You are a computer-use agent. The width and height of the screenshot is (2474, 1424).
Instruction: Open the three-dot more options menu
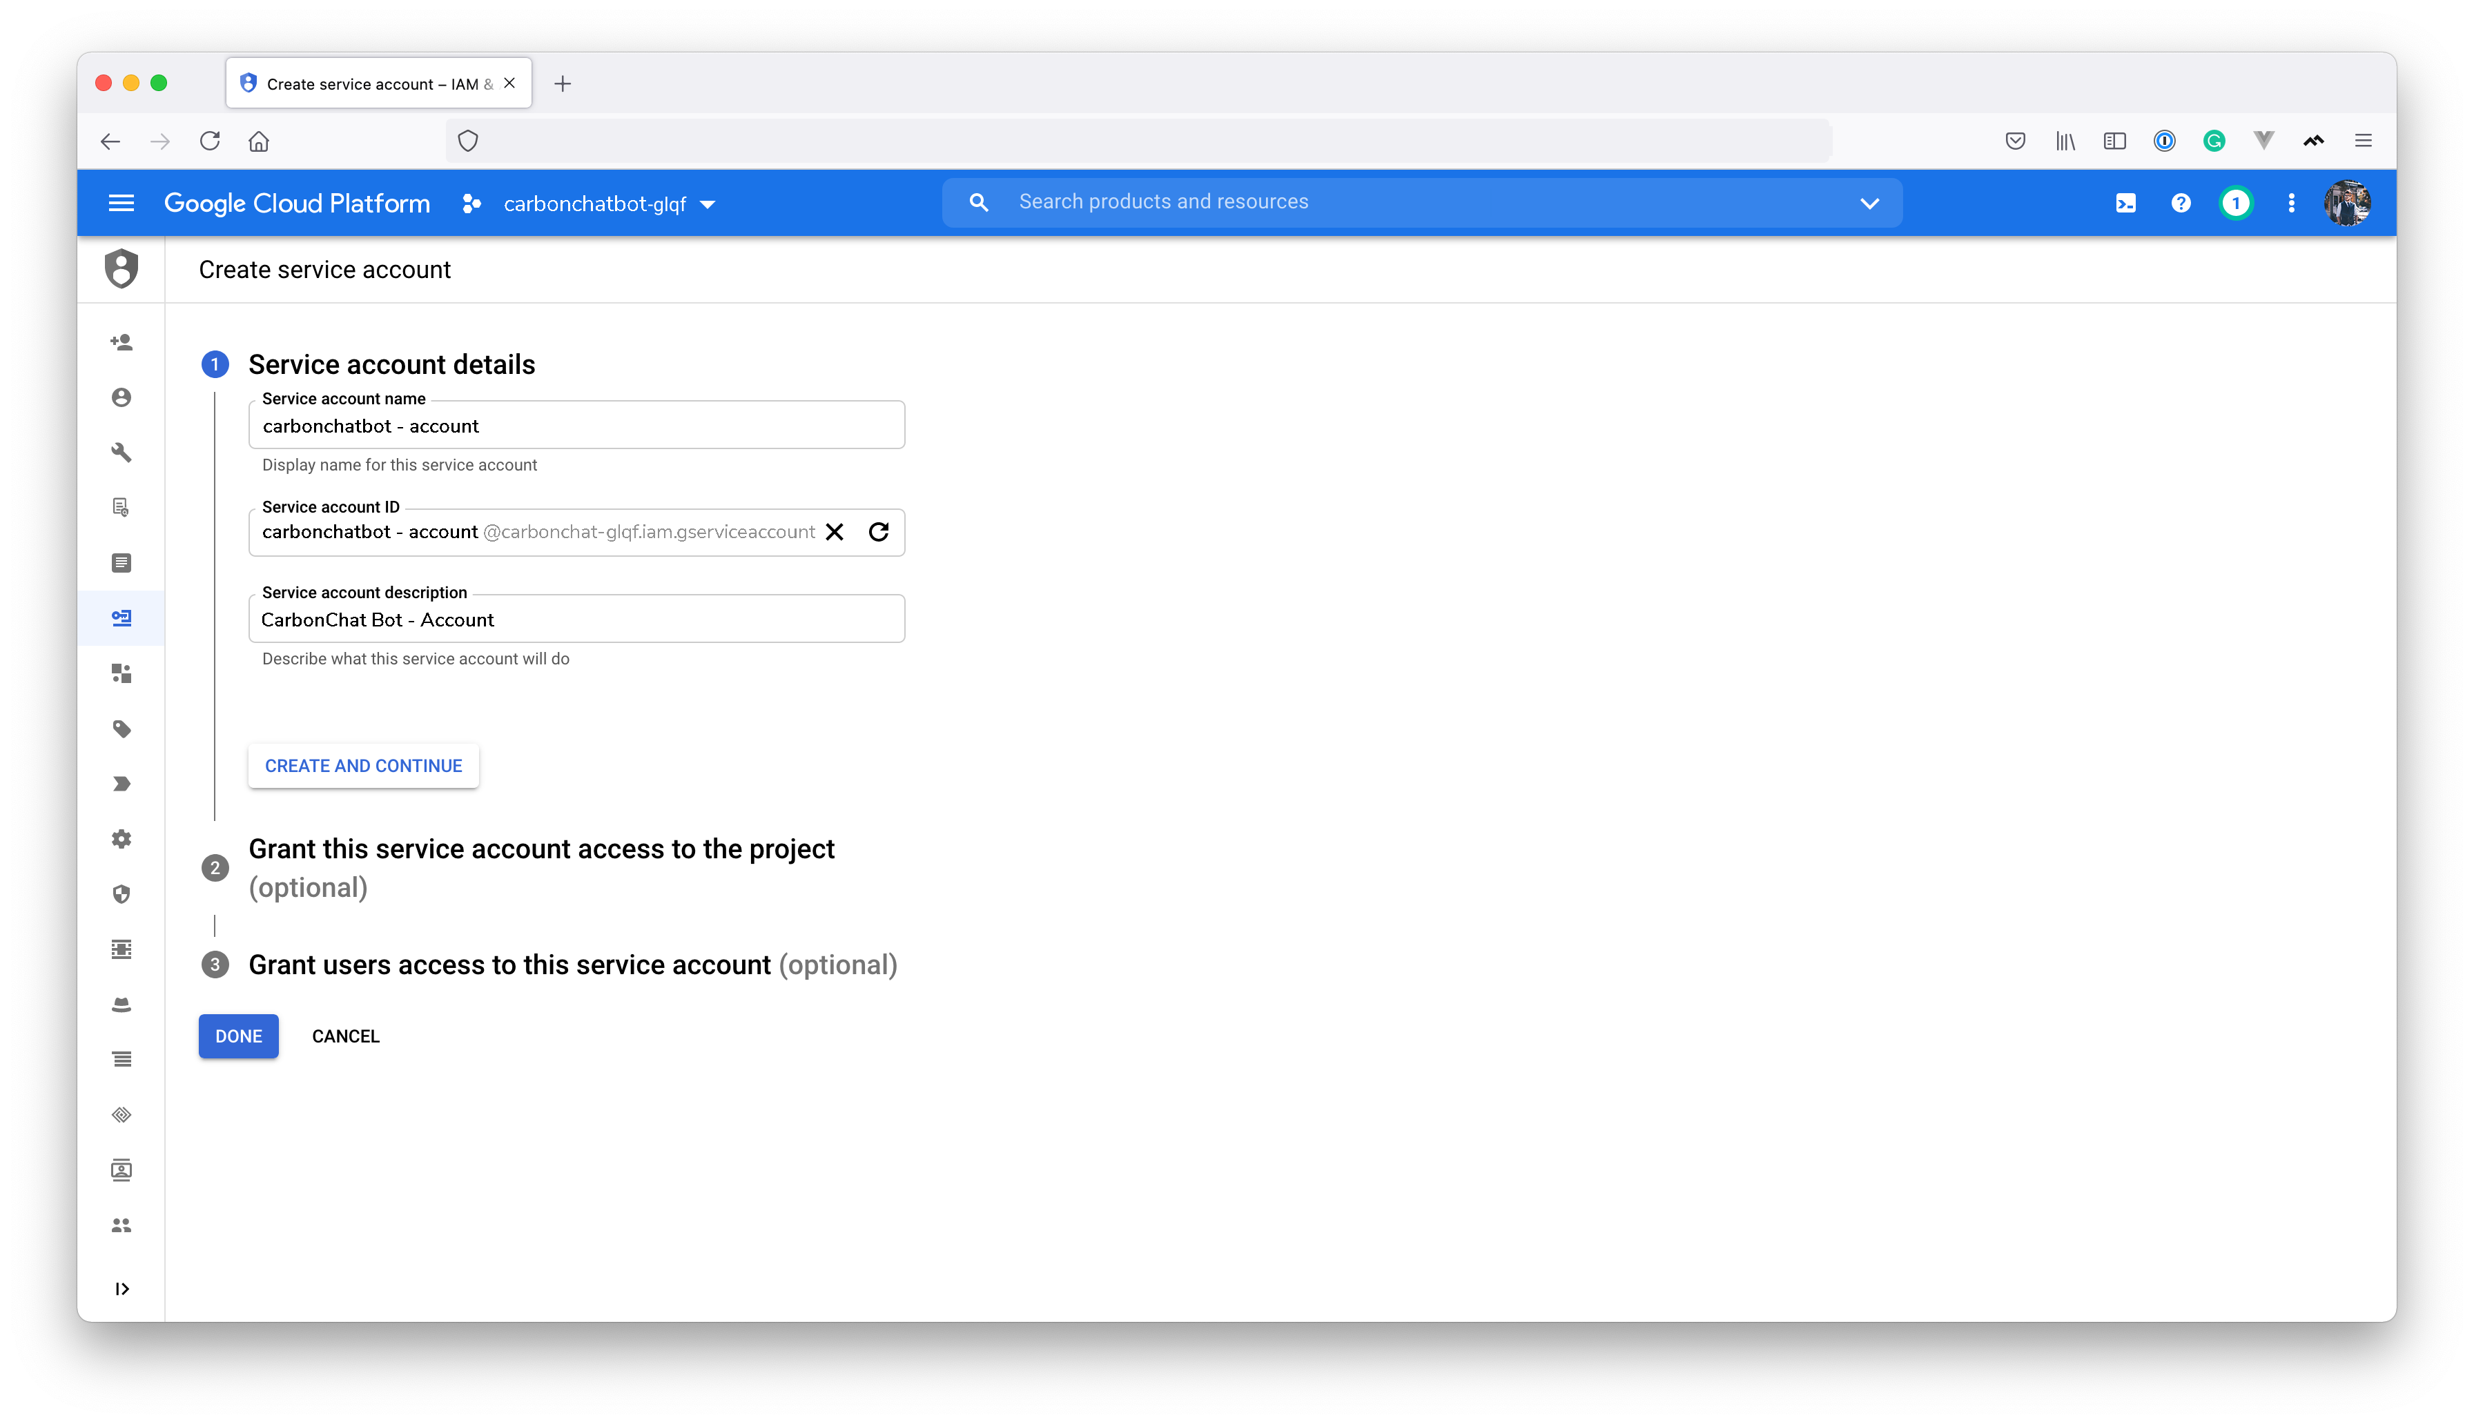[2291, 204]
